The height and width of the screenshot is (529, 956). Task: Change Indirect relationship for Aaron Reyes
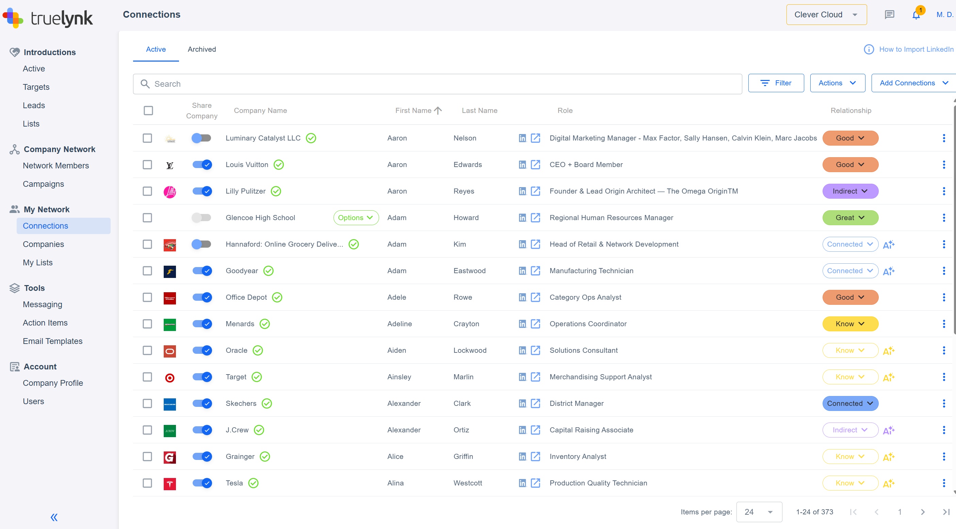point(850,191)
